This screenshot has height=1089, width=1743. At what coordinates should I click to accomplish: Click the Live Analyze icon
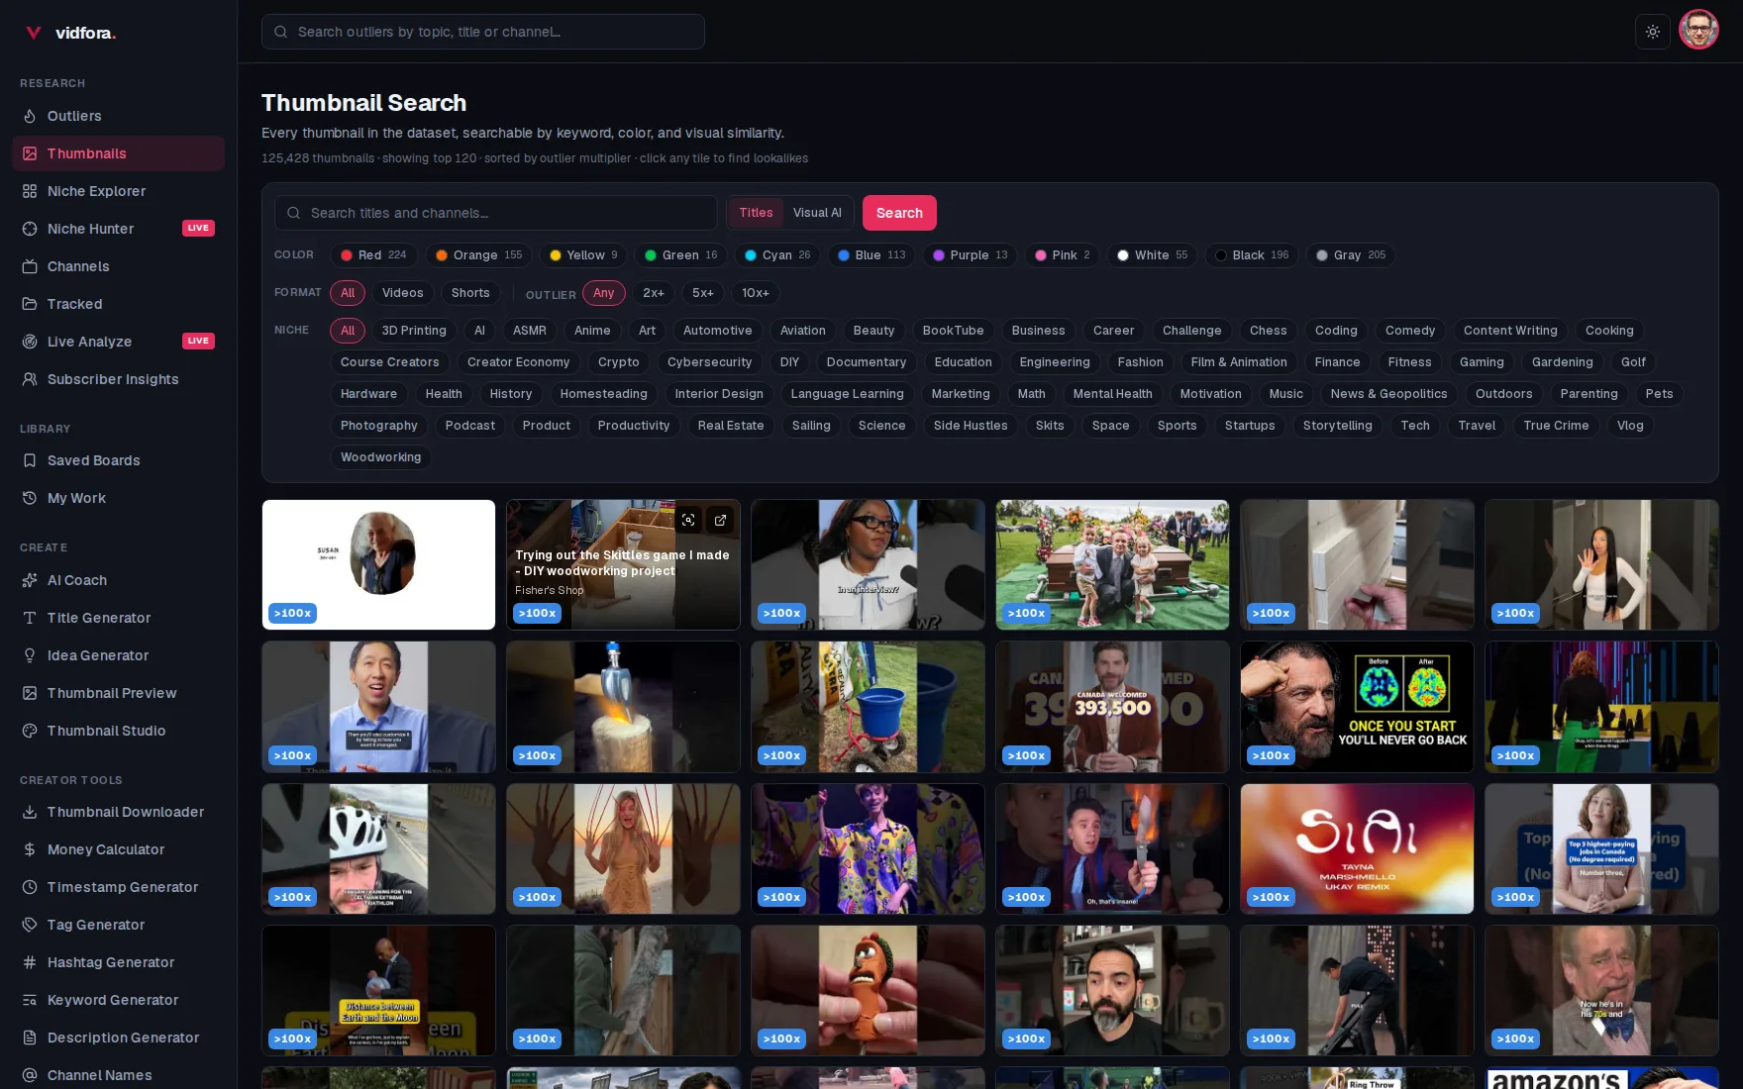click(30, 342)
